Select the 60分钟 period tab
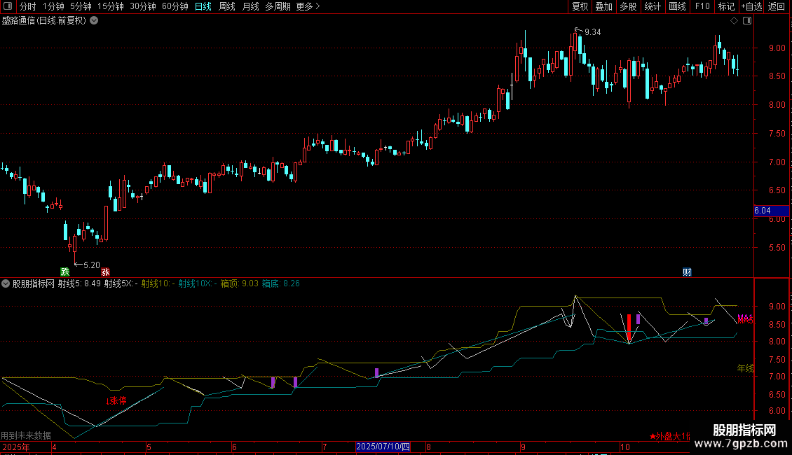792x455 pixels. point(175,7)
